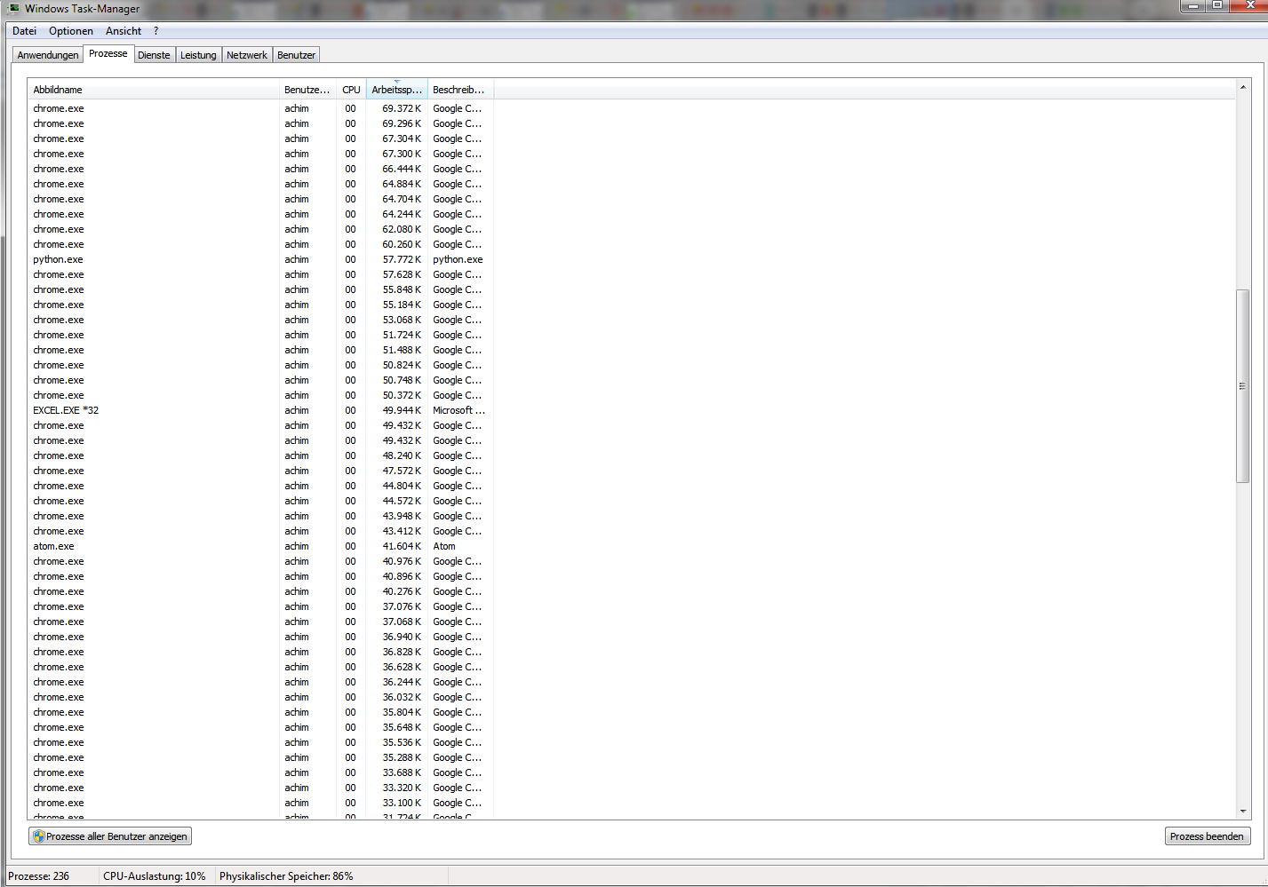Select chrome.exe row with 53.068 K

(260, 320)
